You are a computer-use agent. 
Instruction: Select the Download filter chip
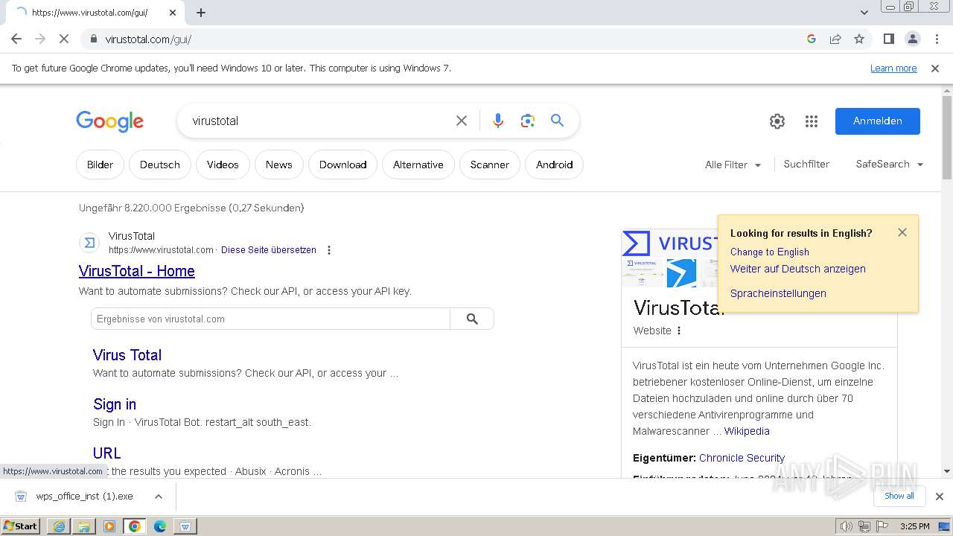[343, 165]
